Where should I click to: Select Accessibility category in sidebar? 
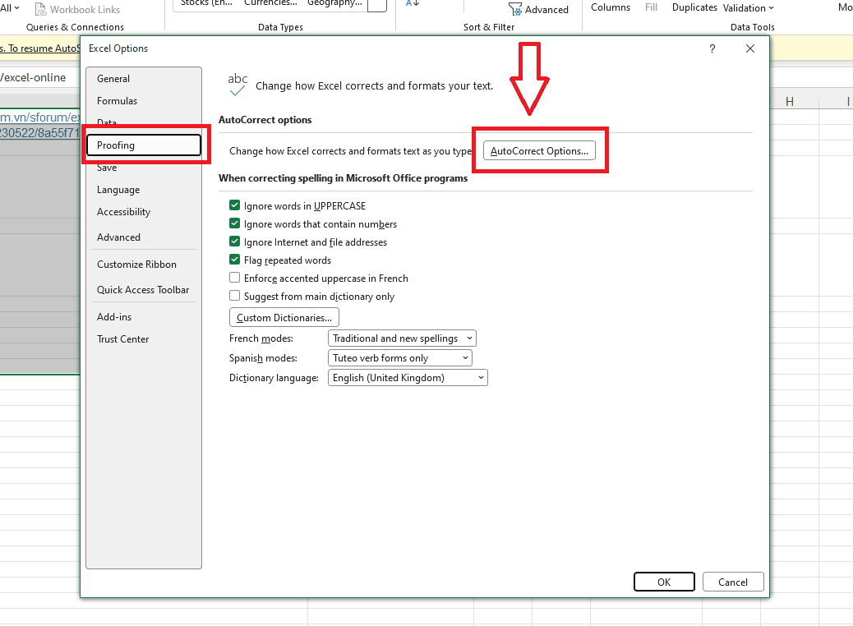[144, 212]
